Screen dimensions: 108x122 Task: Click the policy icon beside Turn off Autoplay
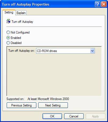(8, 21)
